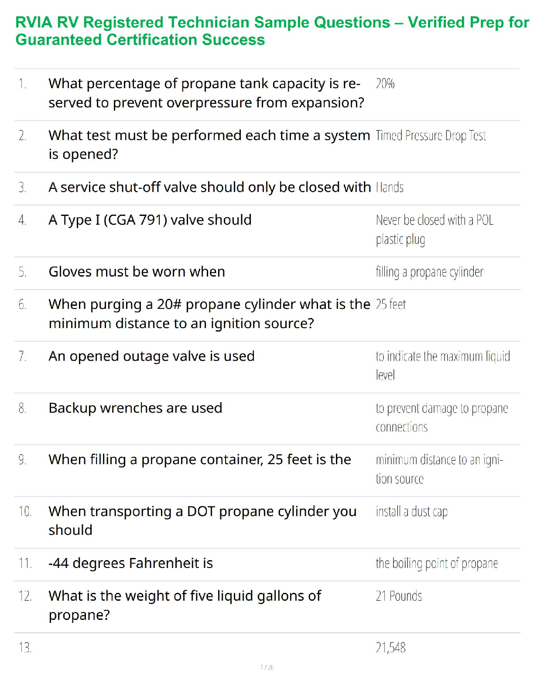Click "Never be closed with a POL plastic plug" answer
This screenshot has height=691, width=534.
click(434, 229)
